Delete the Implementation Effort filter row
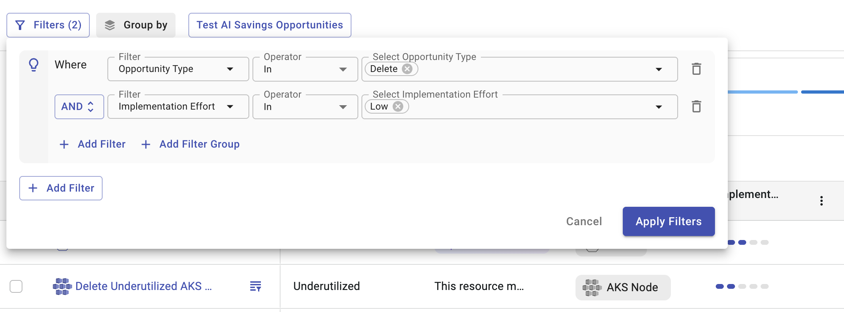This screenshot has width=844, height=312. click(697, 107)
